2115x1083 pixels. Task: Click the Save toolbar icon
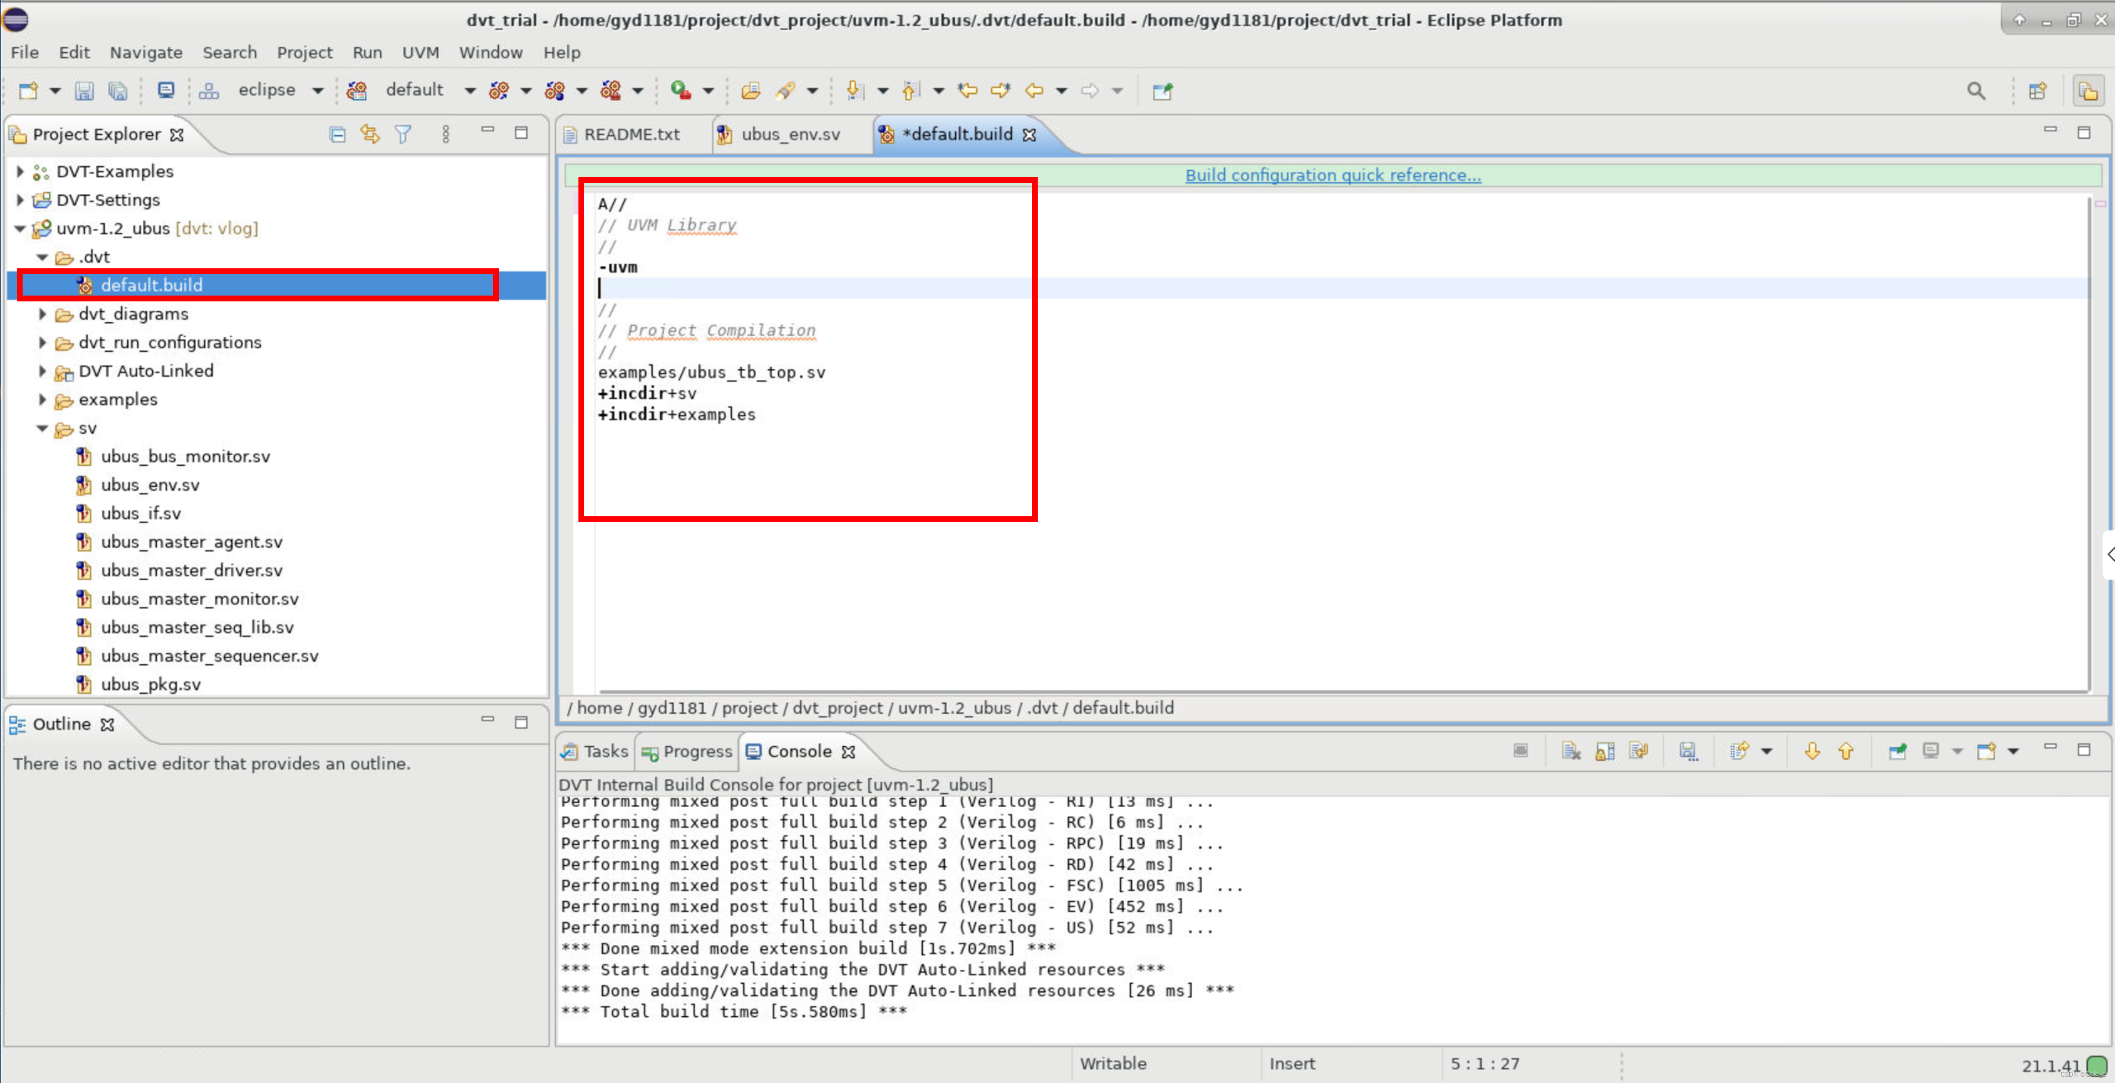pos(84,91)
